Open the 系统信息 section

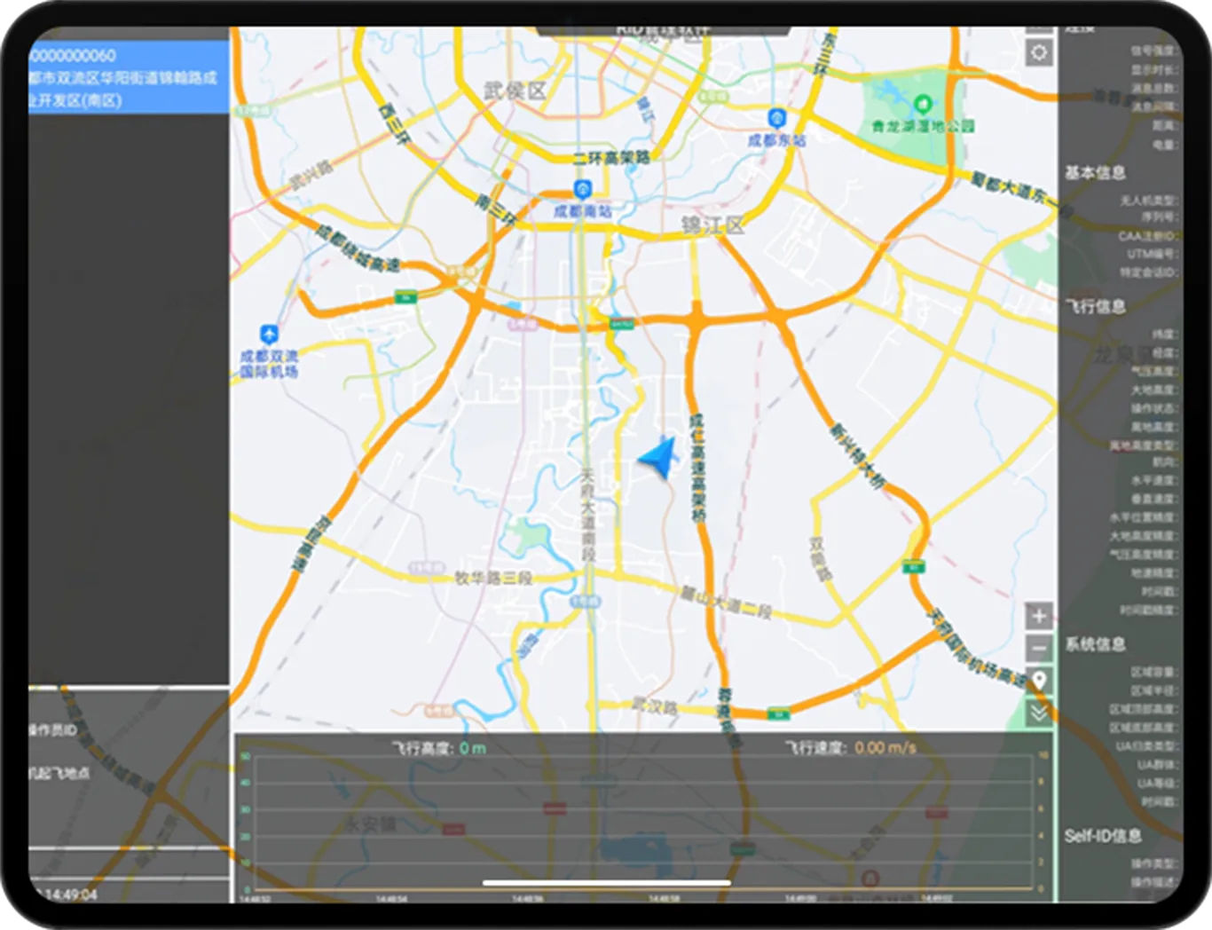1095,644
